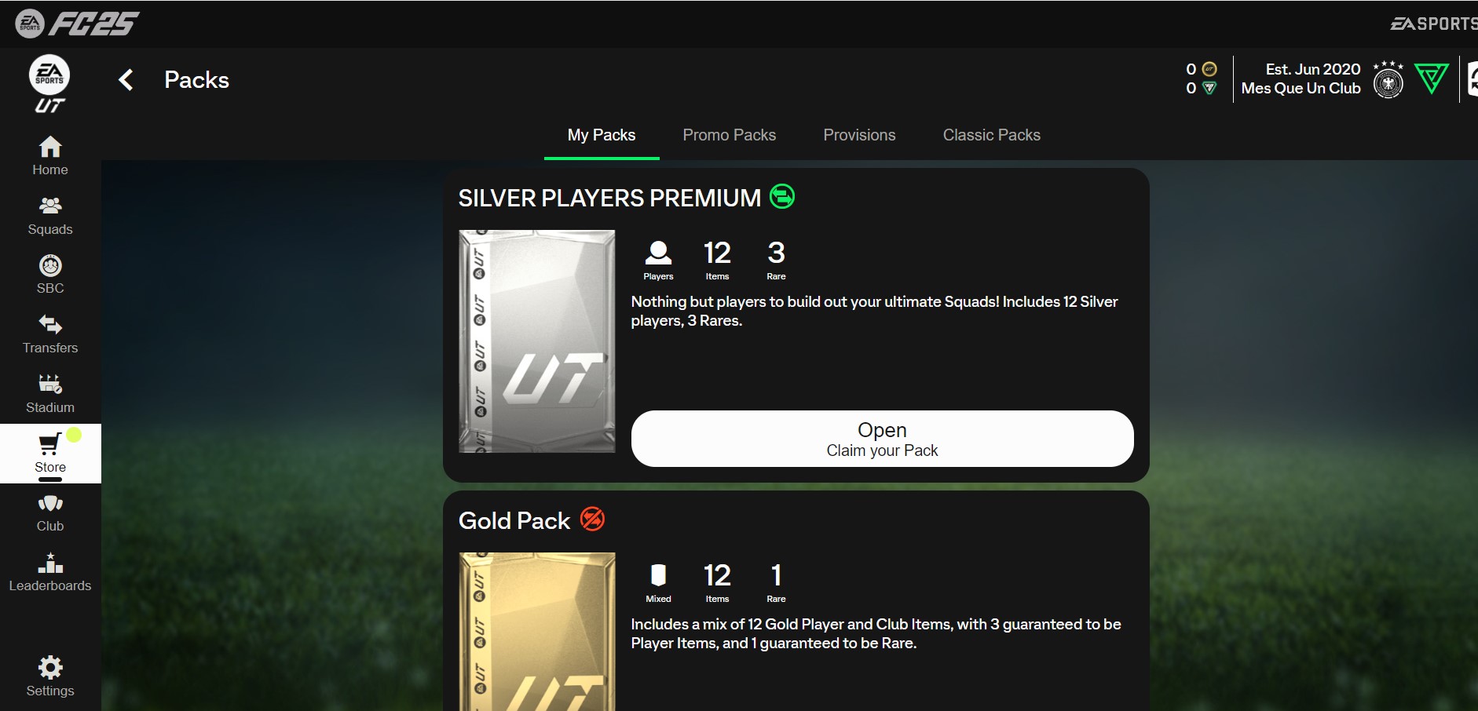Click the green tradeable icon beside Silver Players Premium
1478x711 pixels.
pyautogui.click(x=781, y=196)
